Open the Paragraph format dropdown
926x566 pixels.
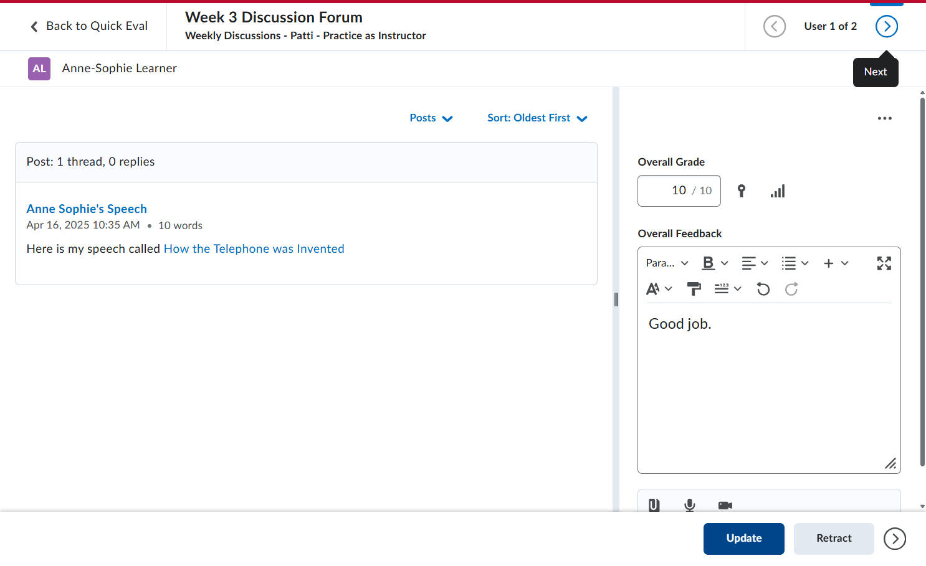pyautogui.click(x=667, y=263)
